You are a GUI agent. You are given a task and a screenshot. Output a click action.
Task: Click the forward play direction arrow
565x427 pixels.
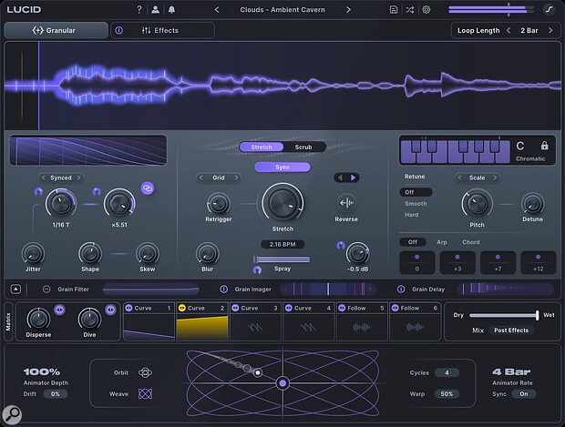pyautogui.click(x=354, y=178)
